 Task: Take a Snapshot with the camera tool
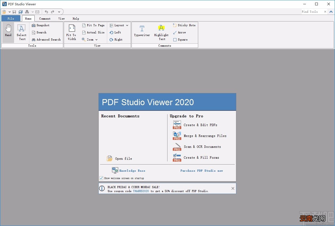[41, 25]
